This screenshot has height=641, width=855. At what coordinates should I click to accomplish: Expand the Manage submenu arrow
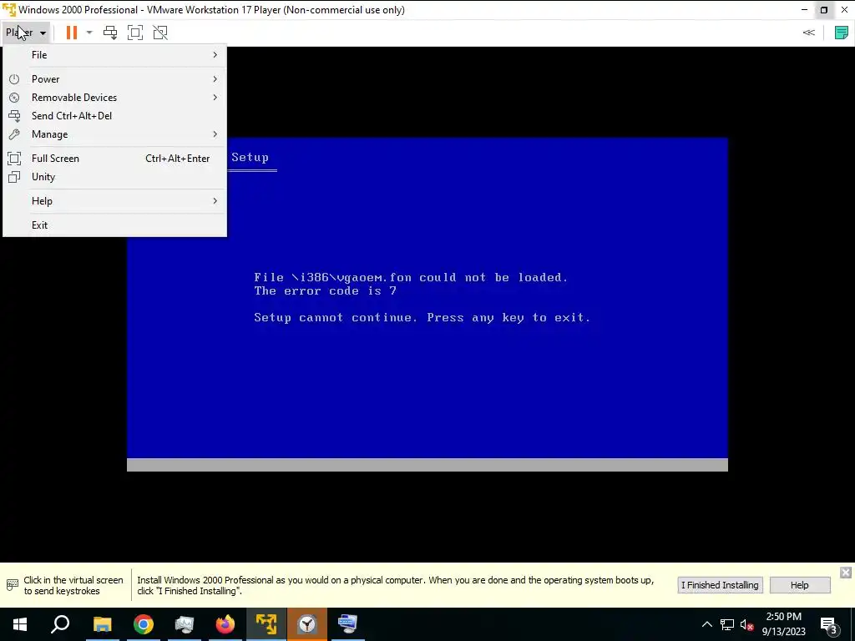click(215, 134)
